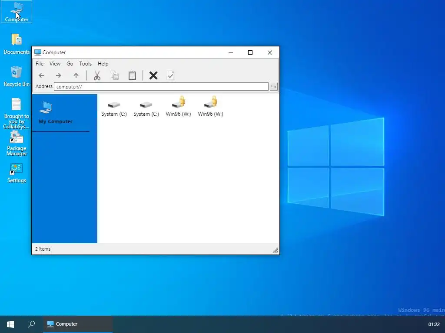Open the Tools menu
This screenshot has width=445, height=333.
click(x=85, y=64)
